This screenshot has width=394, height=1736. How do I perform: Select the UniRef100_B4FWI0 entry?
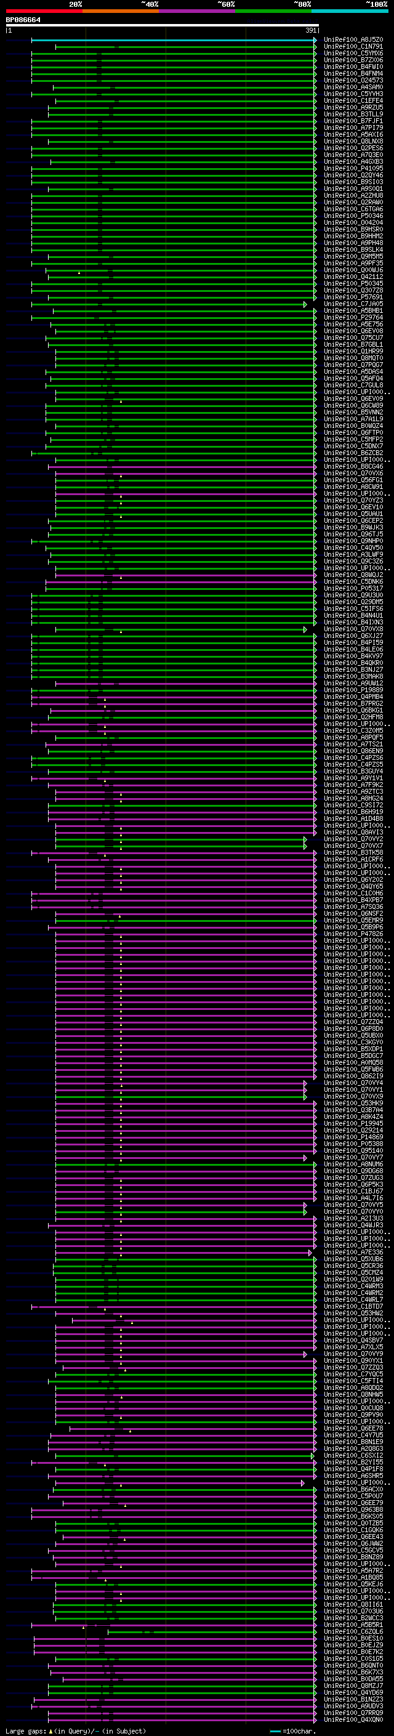(353, 67)
